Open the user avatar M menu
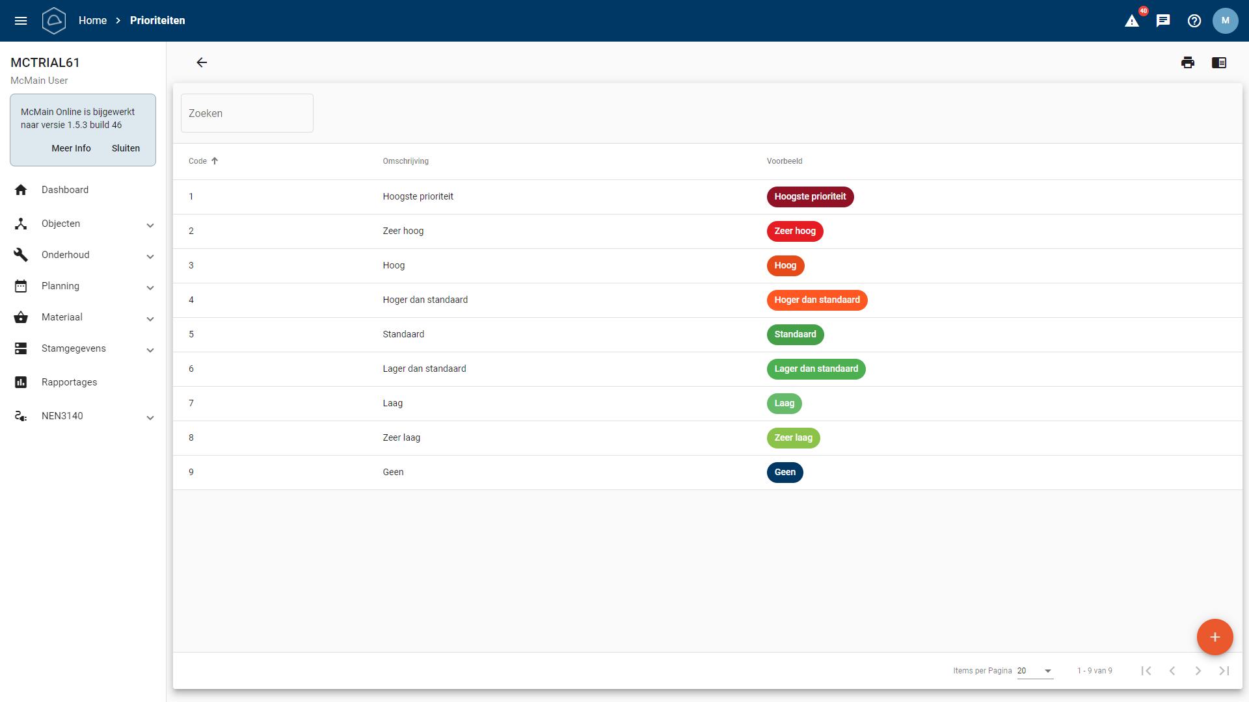Screen dimensions: 1249x702 1226,21
